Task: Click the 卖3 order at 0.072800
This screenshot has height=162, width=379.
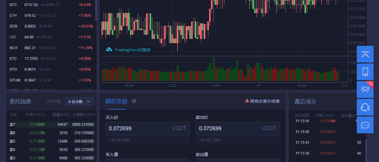Action: point(51,158)
